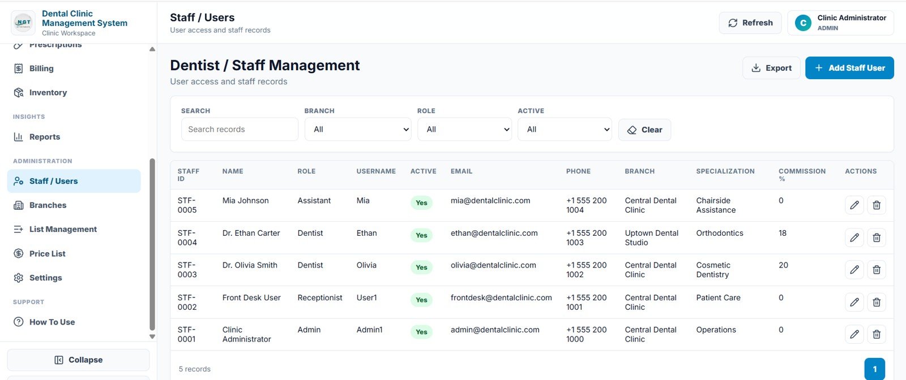Click email mia@dentalclinic.com

(x=490, y=201)
